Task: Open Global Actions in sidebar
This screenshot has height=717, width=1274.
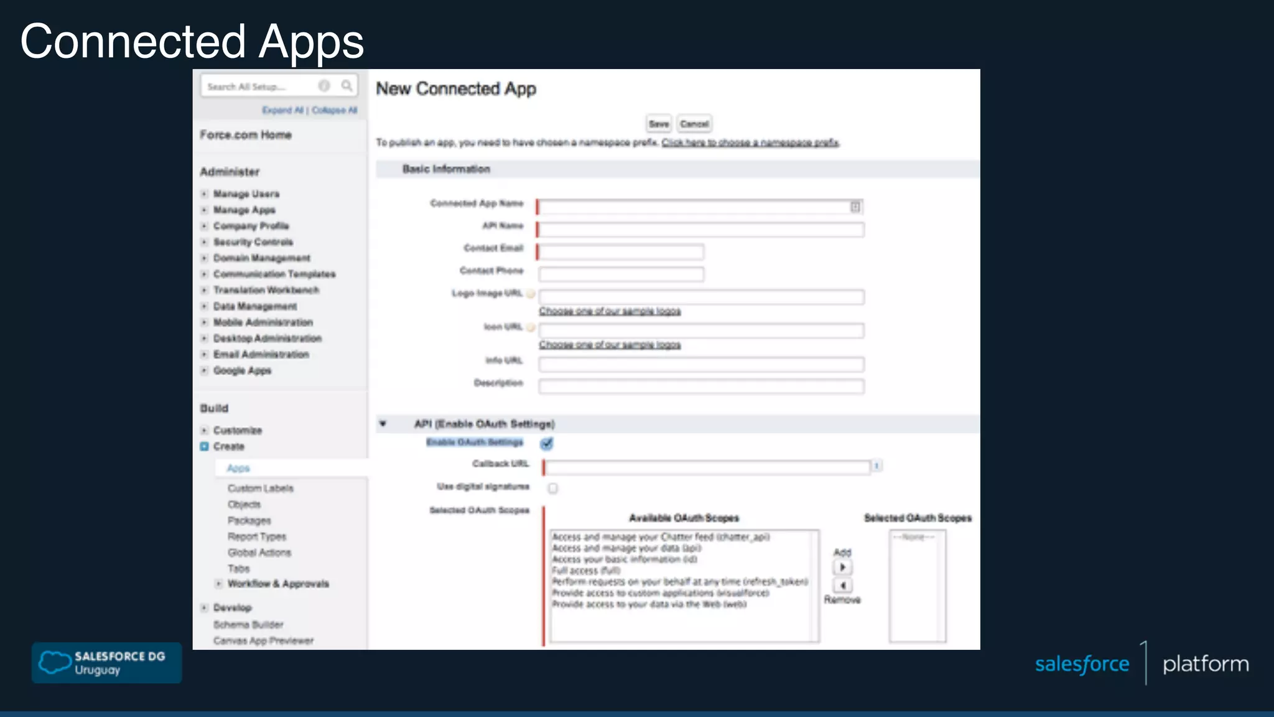Action: pos(259,553)
